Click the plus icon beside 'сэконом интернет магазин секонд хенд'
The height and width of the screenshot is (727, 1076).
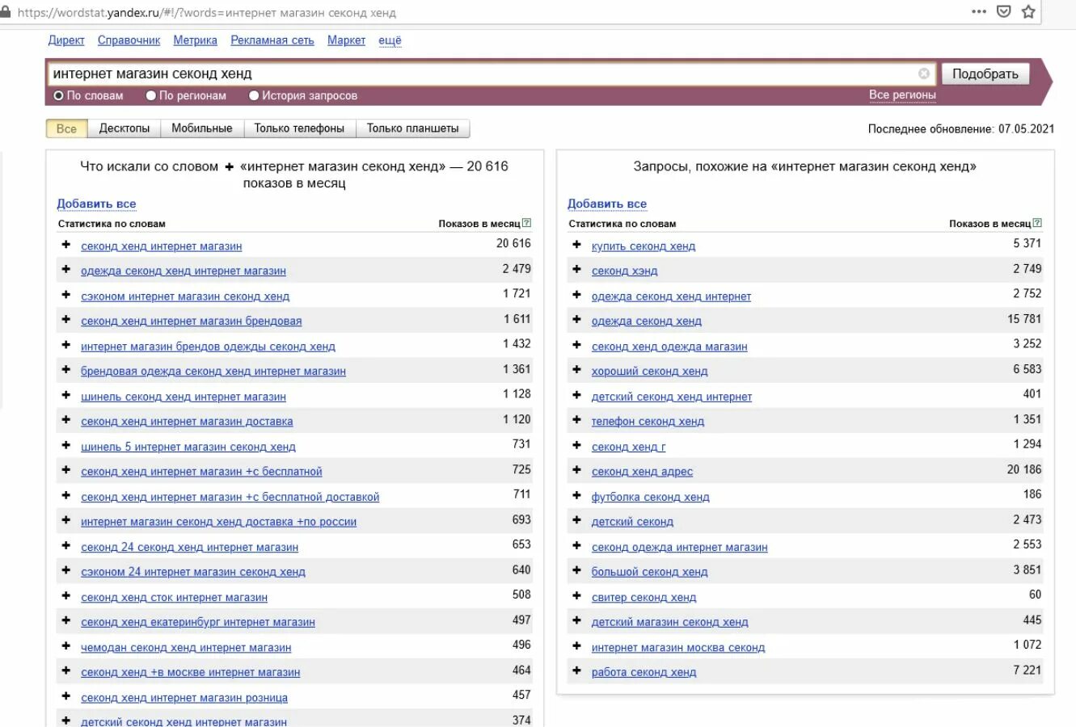66,295
